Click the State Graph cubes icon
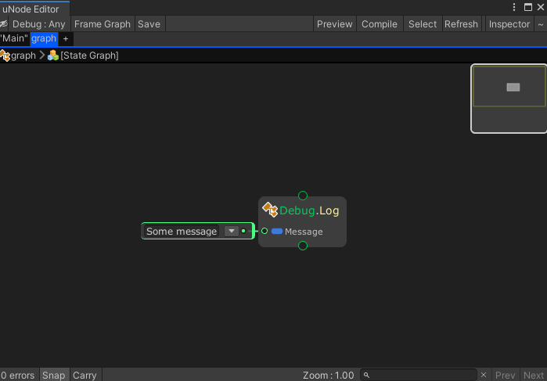 coord(53,56)
